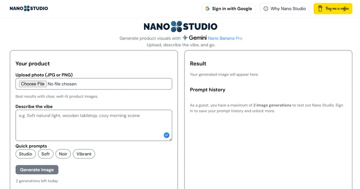Click the blue checkmark badge in textarea
Image resolution: width=360 pixels, height=189 pixels.
click(x=166, y=135)
